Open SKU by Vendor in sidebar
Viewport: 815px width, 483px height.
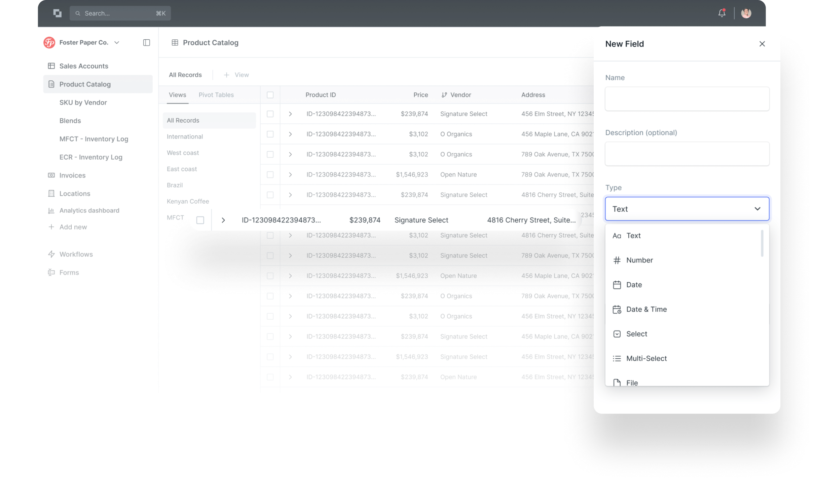coord(83,102)
